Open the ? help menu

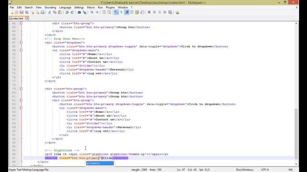click(x=132, y=8)
